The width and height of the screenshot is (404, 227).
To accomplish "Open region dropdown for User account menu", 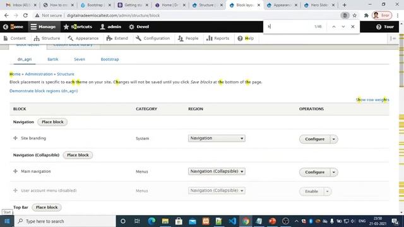I will (217, 190).
